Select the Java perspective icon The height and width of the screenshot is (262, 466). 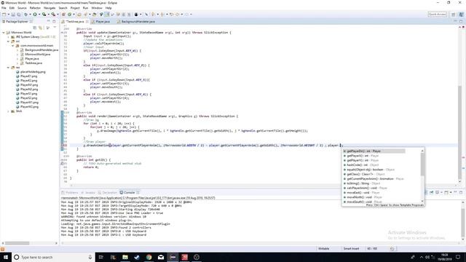[x=461, y=15]
